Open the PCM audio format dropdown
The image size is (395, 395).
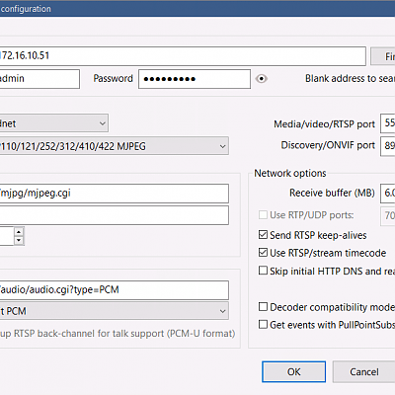pos(114,311)
